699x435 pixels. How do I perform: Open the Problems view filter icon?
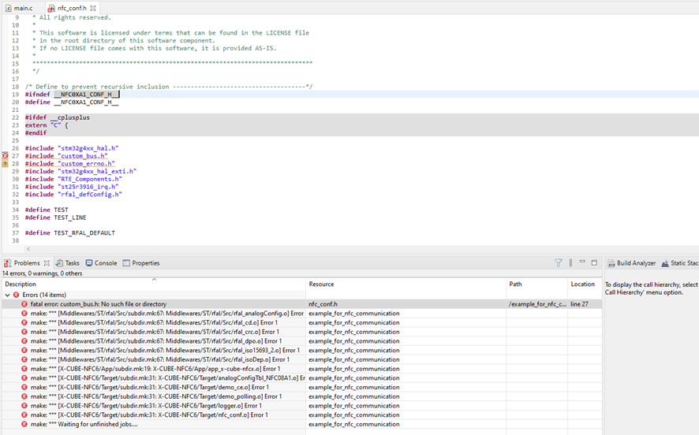click(x=559, y=263)
